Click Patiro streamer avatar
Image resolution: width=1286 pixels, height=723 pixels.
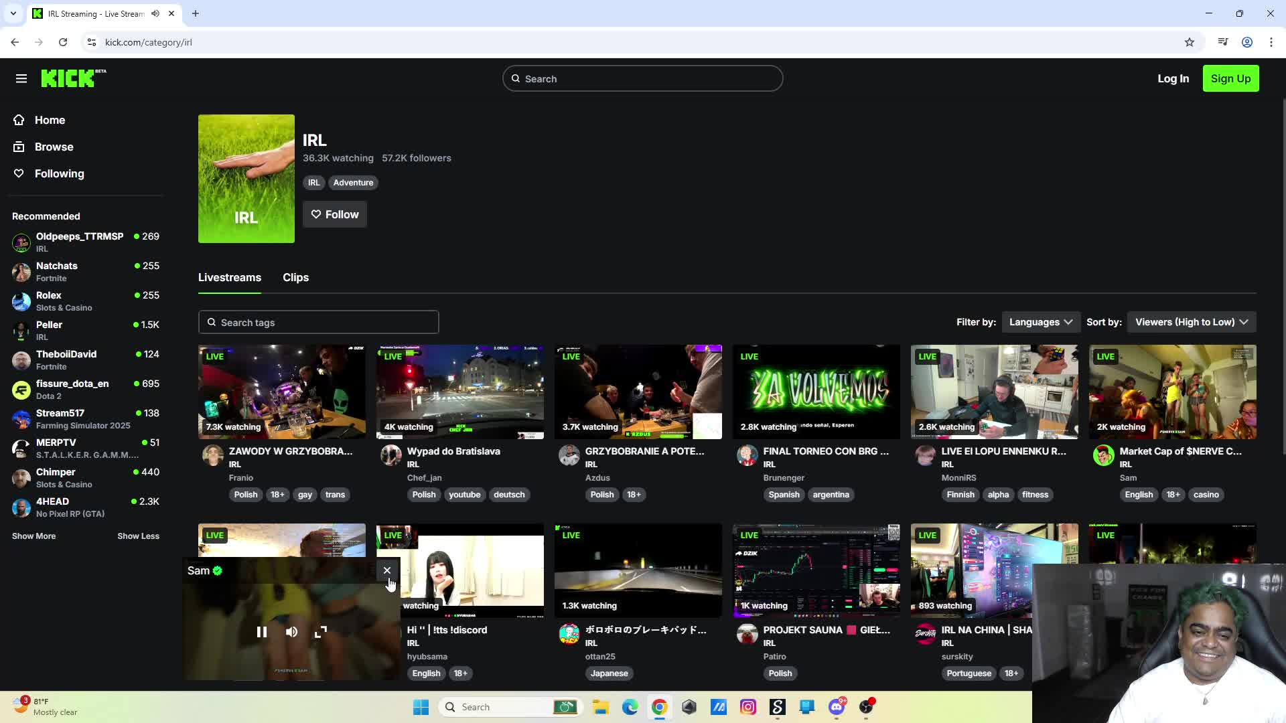tap(747, 635)
